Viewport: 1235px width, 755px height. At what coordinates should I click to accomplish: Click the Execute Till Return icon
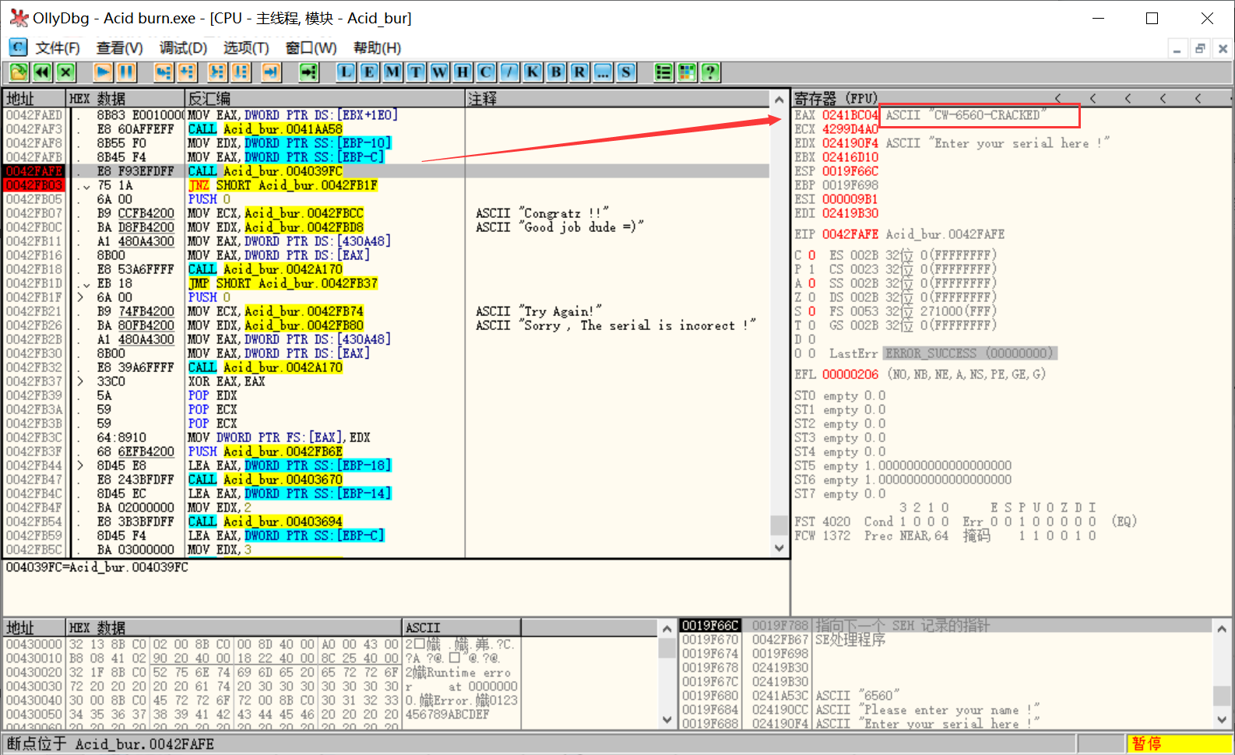click(270, 72)
